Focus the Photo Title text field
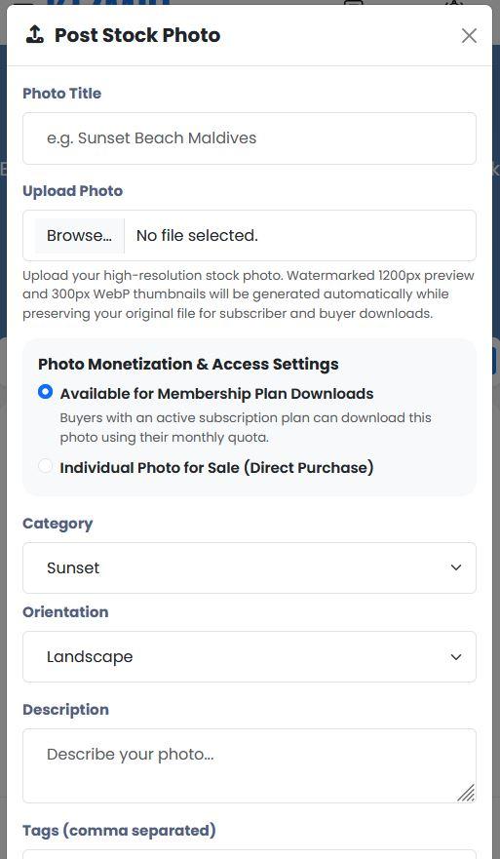This screenshot has width=500, height=859. coord(250,138)
